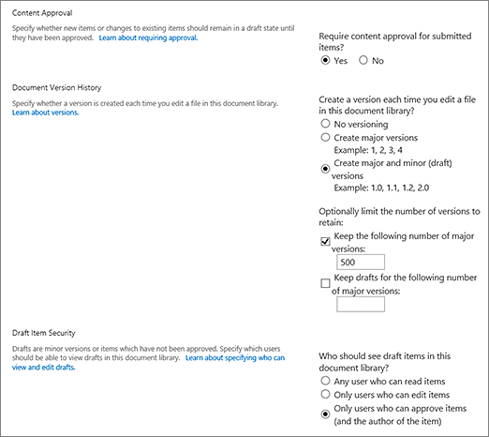Click the empty drafts version count field
The width and height of the screenshot is (489, 437).
tap(361, 304)
